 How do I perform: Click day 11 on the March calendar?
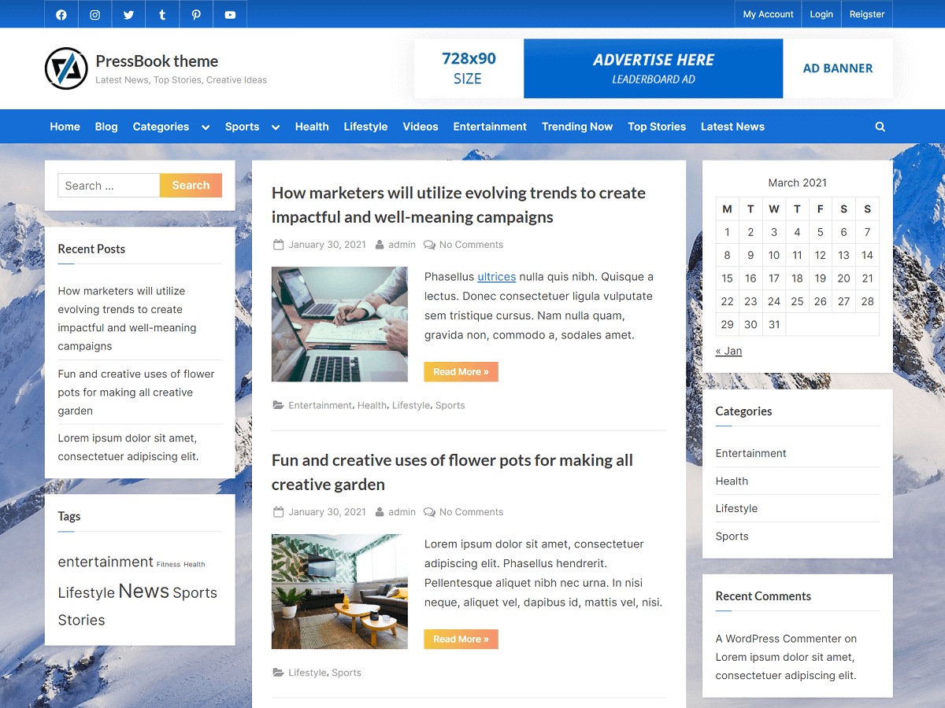coord(797,255)
